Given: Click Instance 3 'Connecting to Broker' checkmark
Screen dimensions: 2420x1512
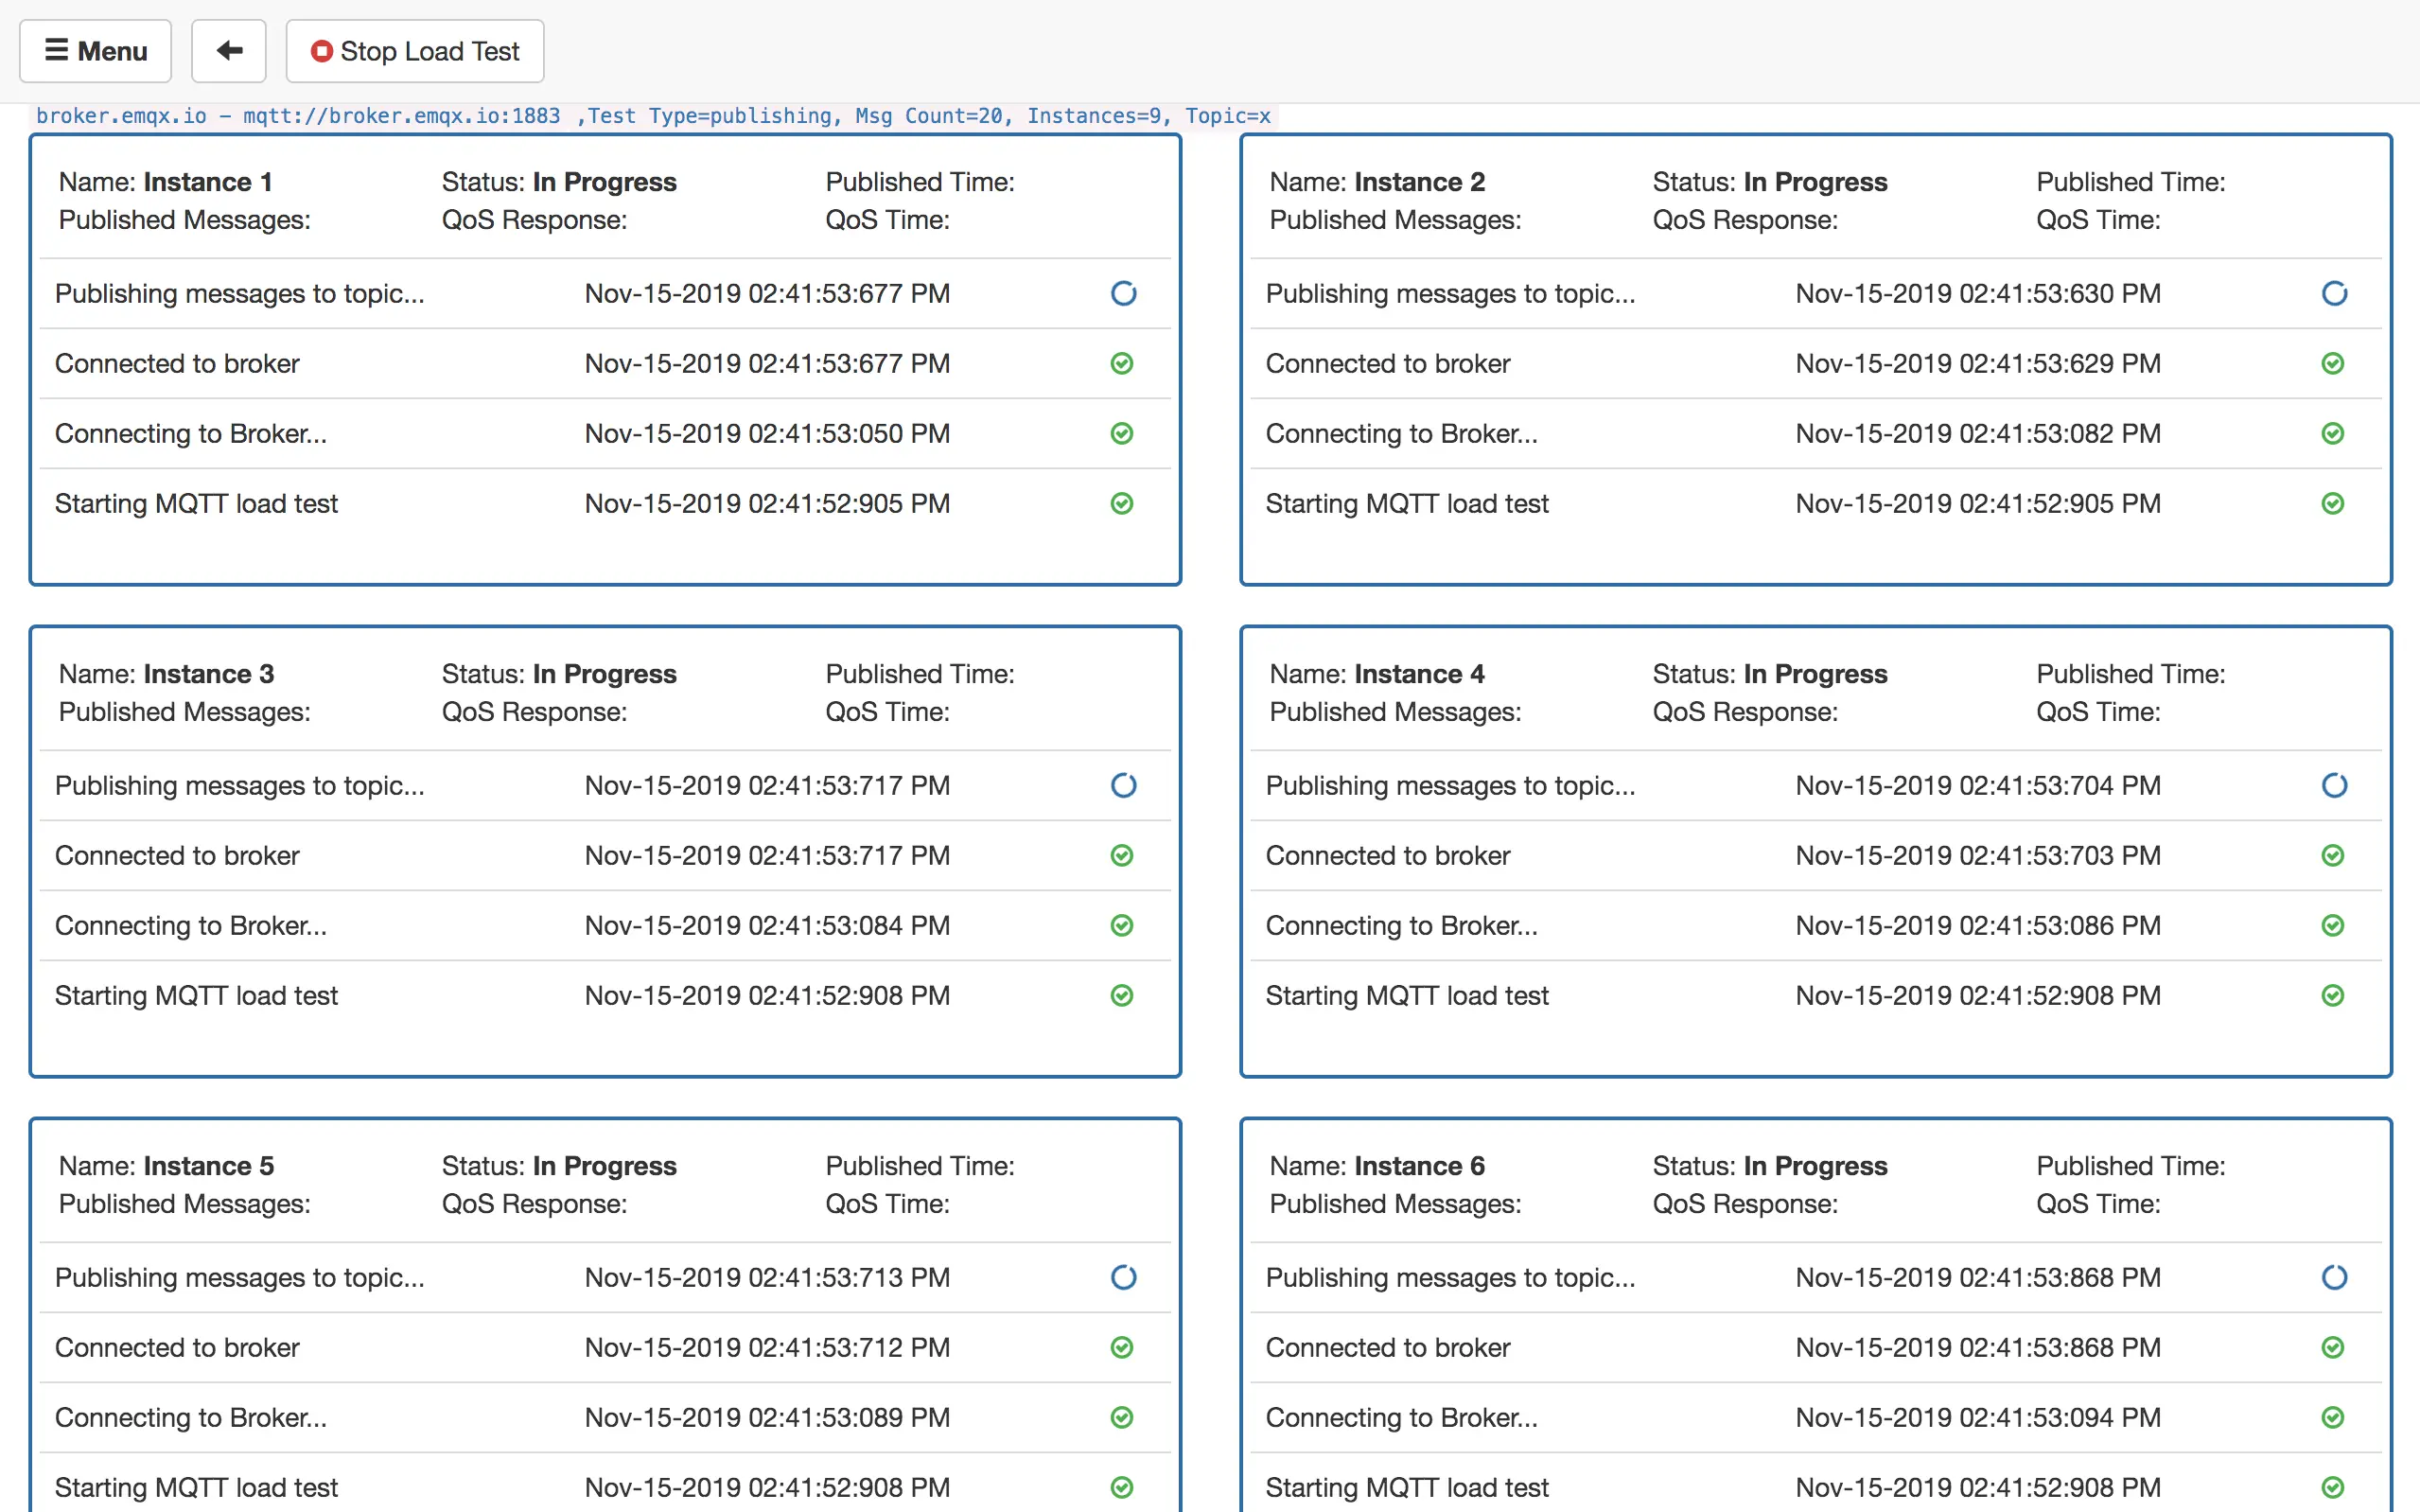Looking at the screenshot, I should tap(1121, 925).
